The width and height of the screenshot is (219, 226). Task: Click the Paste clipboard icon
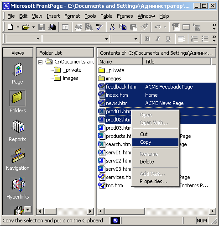point(133,27)
